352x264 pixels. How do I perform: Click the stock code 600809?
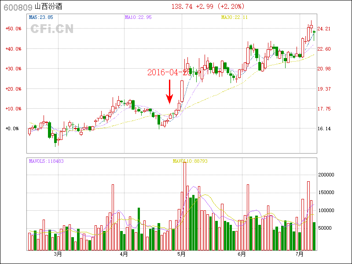18,7
